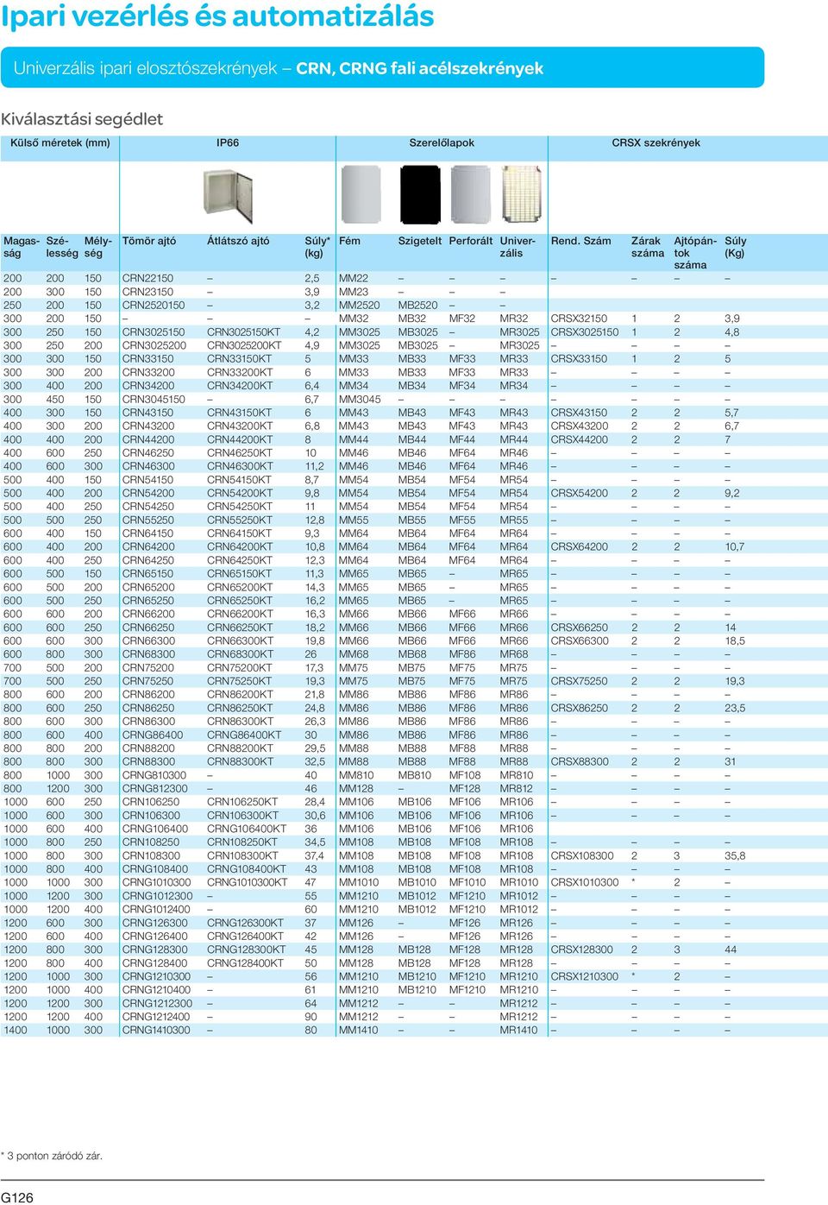The width and height of the screenshot is (828, 1205).
Task: Click the cell 'CRN54150KT'
Action: click(x=239, y=479)
